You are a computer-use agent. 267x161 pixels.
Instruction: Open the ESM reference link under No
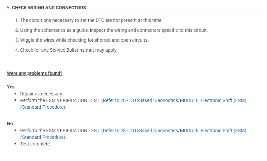click(174, 131)
